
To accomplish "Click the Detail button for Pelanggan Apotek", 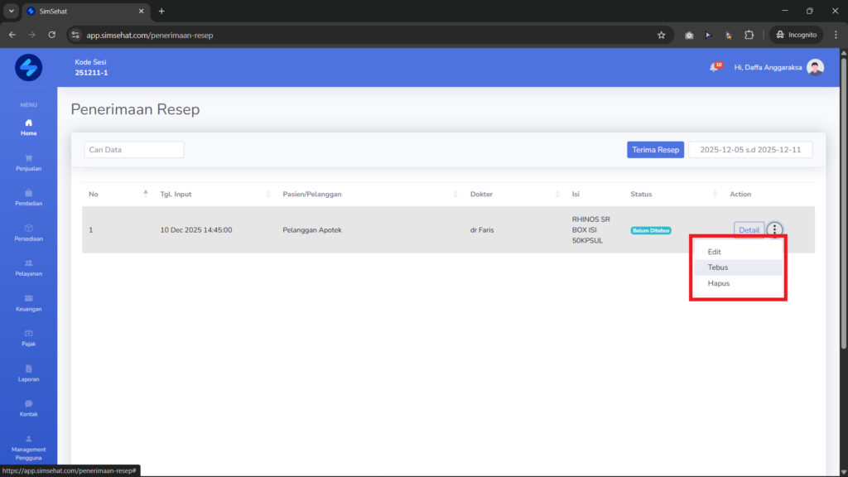I will pyautogui.click(x=749, y=230).
